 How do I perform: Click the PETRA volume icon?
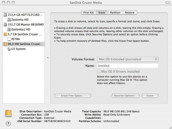click(9, 39)
